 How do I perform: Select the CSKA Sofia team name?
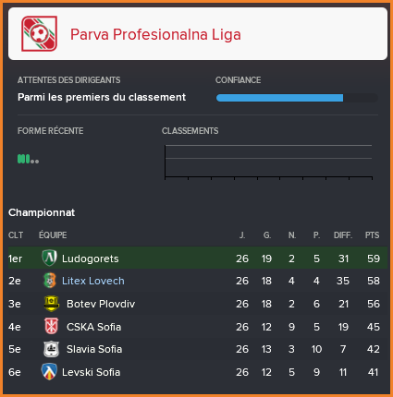(x=93, y=327)
